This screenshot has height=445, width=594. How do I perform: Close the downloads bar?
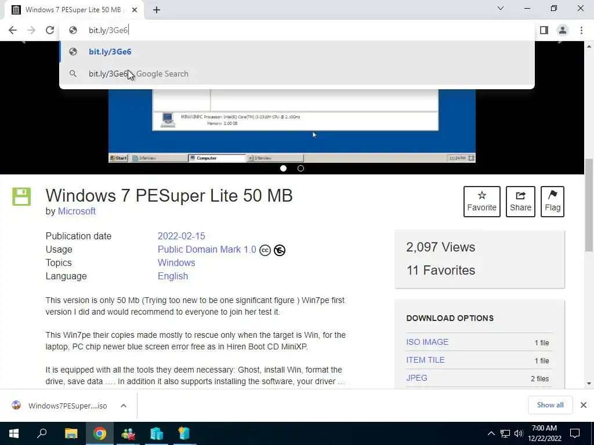coord(584,405)
